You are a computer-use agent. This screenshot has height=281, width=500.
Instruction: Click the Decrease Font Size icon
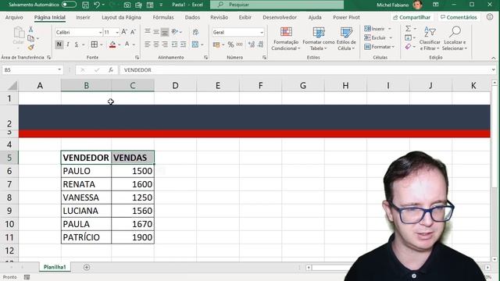pyautogui.click(x=133, y=31)
